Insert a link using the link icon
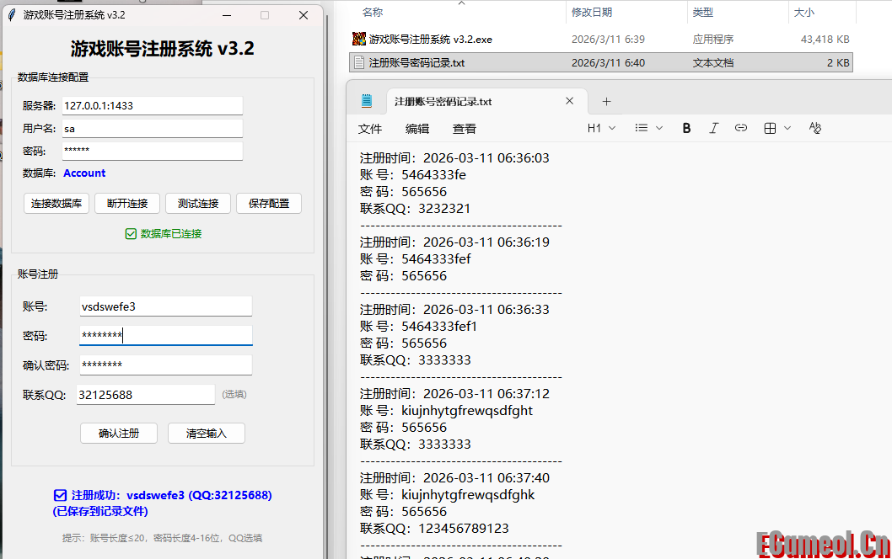The height and width of the screenshot is (559, 892). click(x=741, y=128)
